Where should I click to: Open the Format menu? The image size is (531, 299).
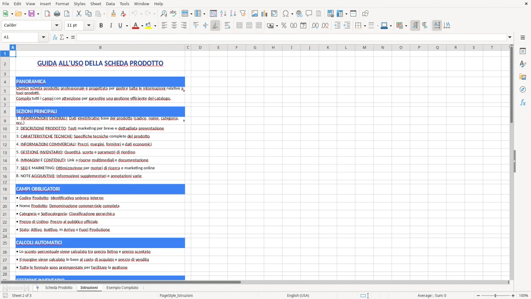coord(62,4)
